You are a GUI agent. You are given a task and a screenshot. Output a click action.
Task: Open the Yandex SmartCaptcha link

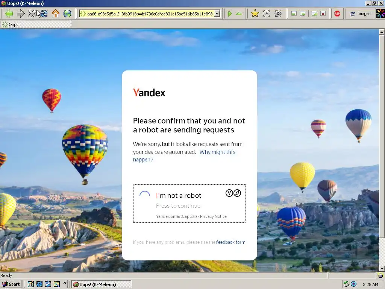(177, 216)
